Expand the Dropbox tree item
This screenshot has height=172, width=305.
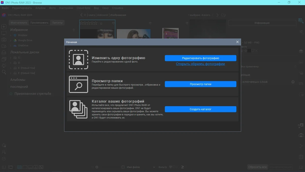[x=11, y=35]
